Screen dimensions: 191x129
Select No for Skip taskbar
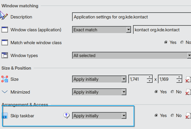point(172,116)
